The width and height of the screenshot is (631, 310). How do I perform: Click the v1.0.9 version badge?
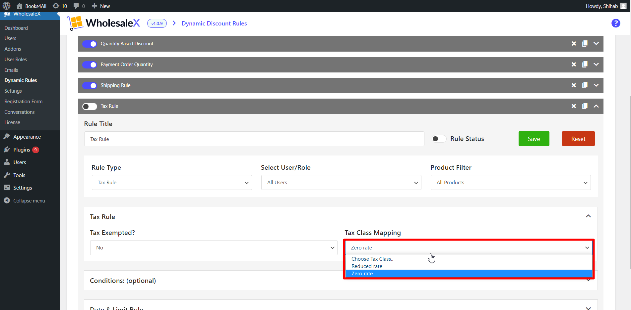coord(157,23)
